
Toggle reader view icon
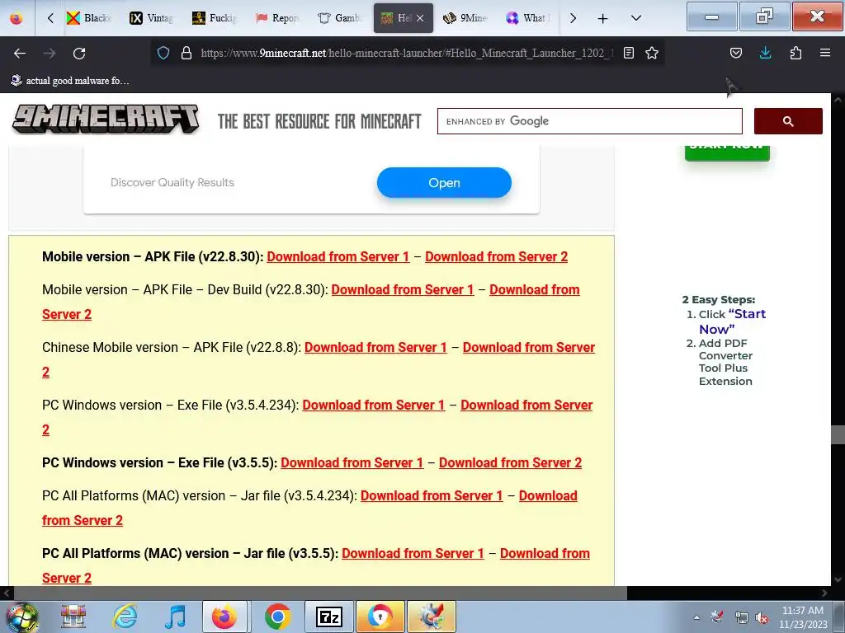coord(628,53)
